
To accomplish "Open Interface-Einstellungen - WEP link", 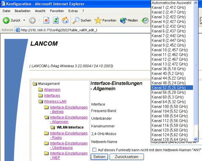I will tap(69, 156).
